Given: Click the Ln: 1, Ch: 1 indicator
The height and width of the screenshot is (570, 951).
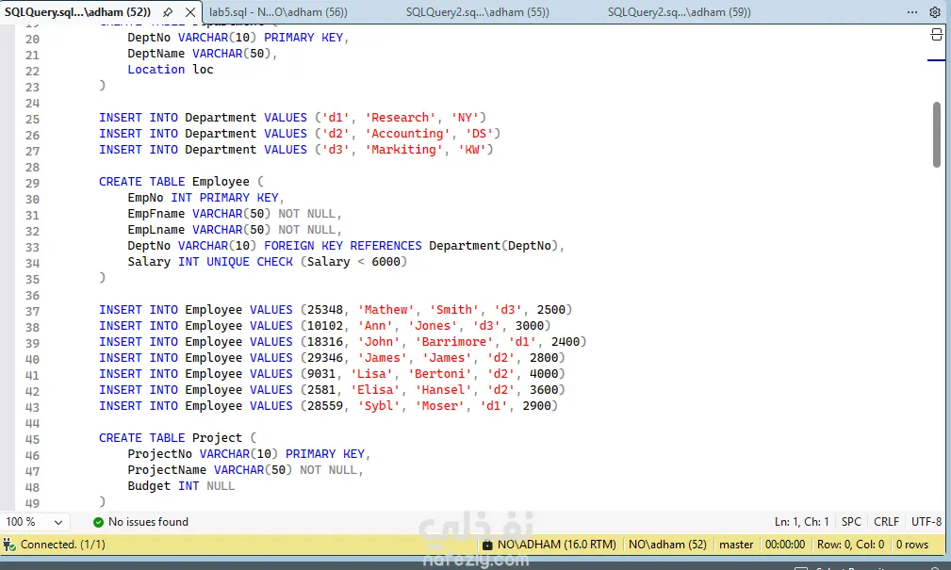Looking at the screenshot, I should pos(801,522).
